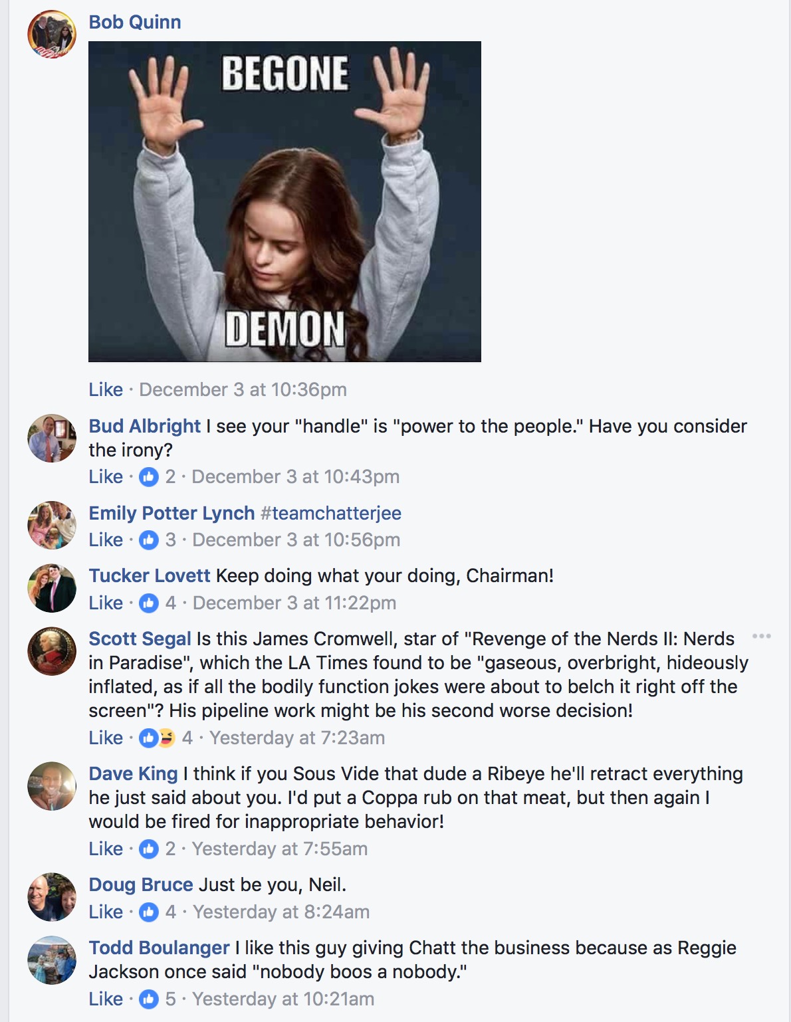Viewport: 791px width, 1022px height.
Task: Click timestamp December 3 at 10:36pm
Action: [x=243, y=389]
